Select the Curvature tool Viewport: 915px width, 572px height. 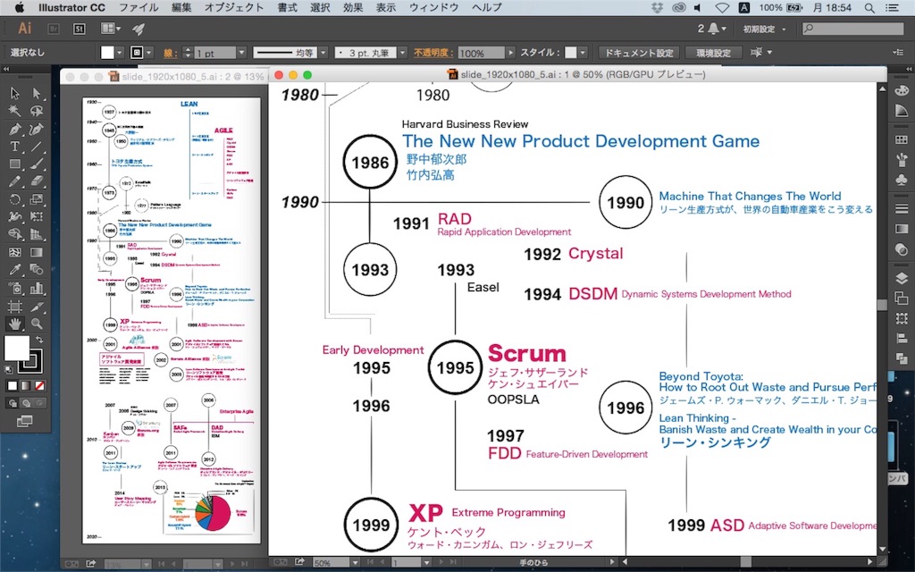tap(37, 129)
